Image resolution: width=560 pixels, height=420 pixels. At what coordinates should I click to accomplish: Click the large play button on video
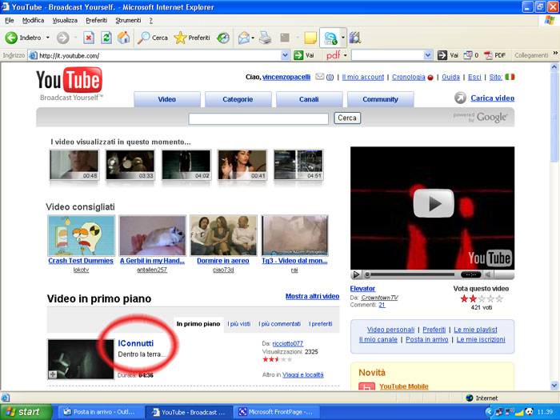tap(434, 203)
